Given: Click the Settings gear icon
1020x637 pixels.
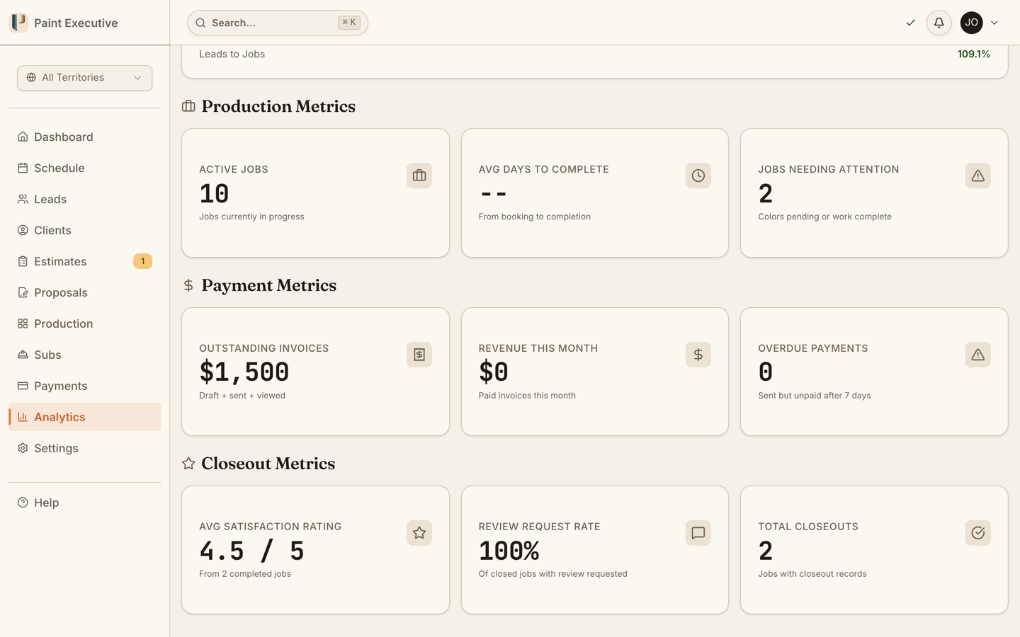Looking at the screenshot, I should tap(23, 448).
